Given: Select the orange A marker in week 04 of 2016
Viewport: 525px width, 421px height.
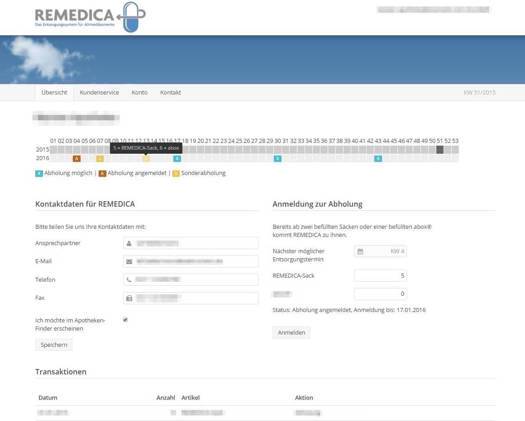Looking at the screenshot, I should [x=76, y=159].
